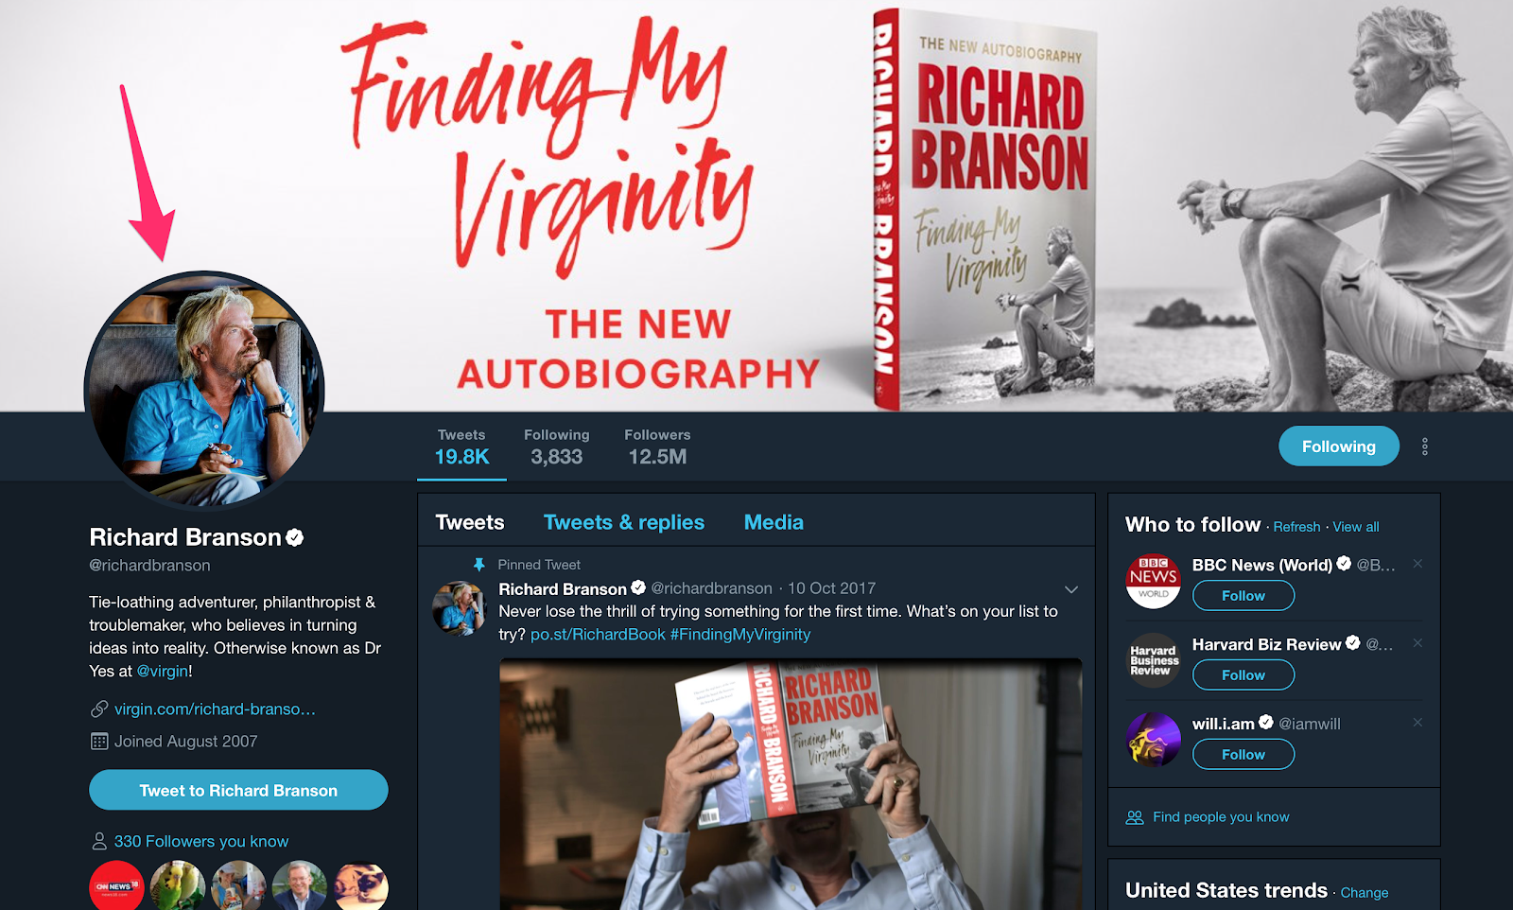1513x910 pixels.
Task: Click the Find people you know icon
Action: click(x=1135, y=817)
